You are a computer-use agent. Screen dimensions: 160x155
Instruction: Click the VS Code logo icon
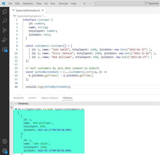pos(3,3)
